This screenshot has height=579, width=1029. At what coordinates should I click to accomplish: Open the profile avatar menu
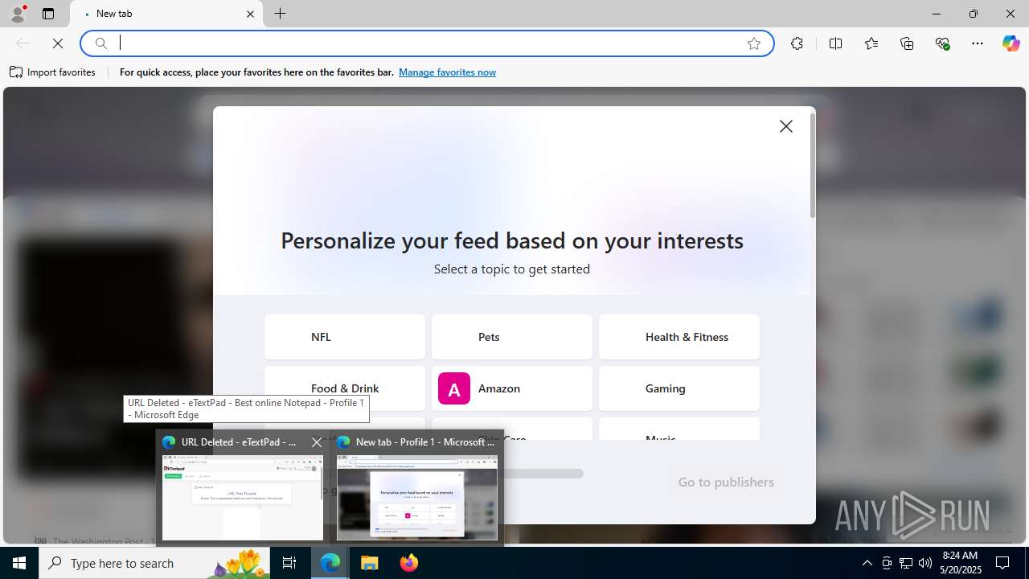18,13
